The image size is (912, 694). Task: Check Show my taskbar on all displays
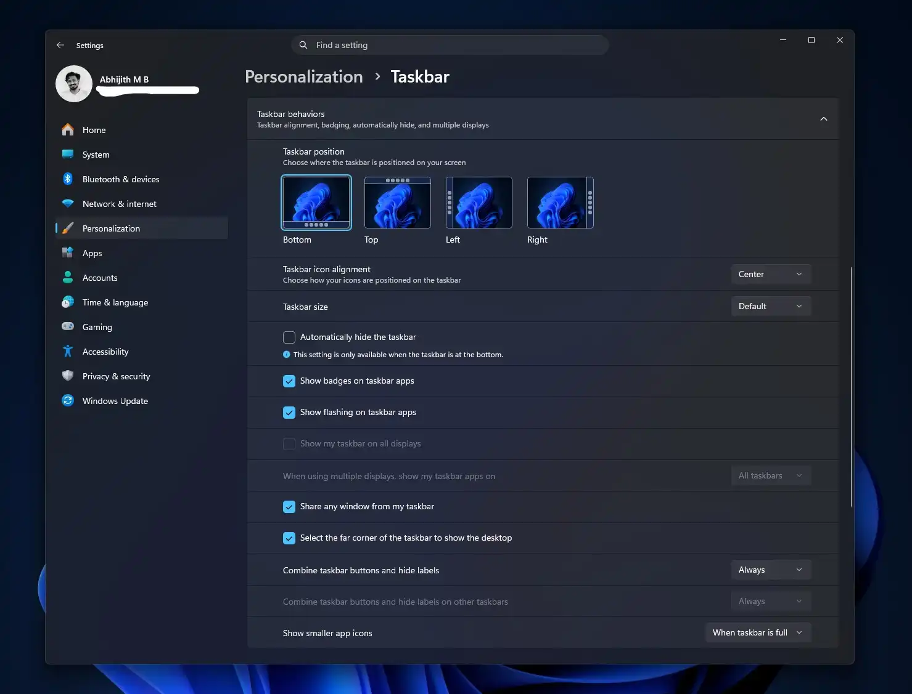coord(289,444)
